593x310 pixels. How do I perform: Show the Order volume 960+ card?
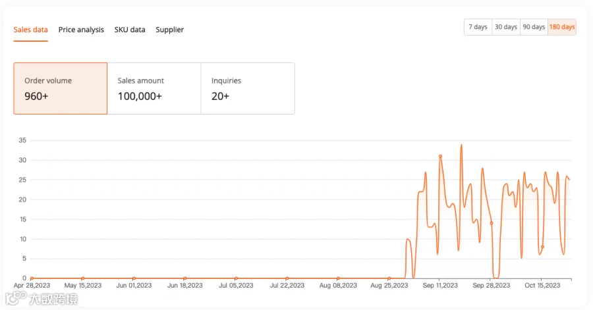(61, 88)
